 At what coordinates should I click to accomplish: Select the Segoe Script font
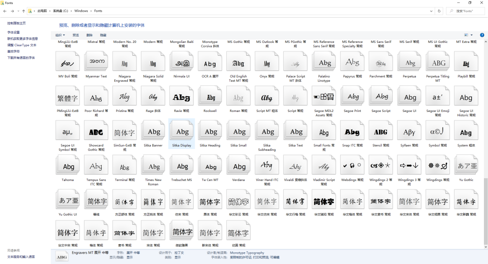click(381, 97)
